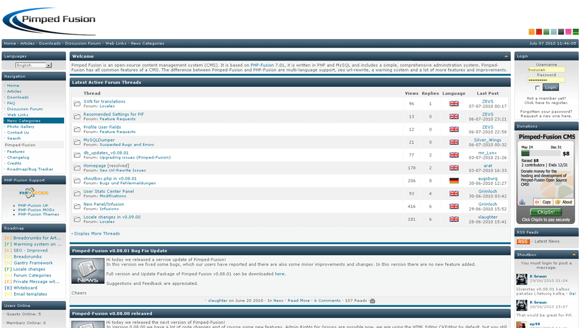The height and width of the screenshot is (328, 580).
Task: Click the green ChipIn! button
Action: click(546, 212)
